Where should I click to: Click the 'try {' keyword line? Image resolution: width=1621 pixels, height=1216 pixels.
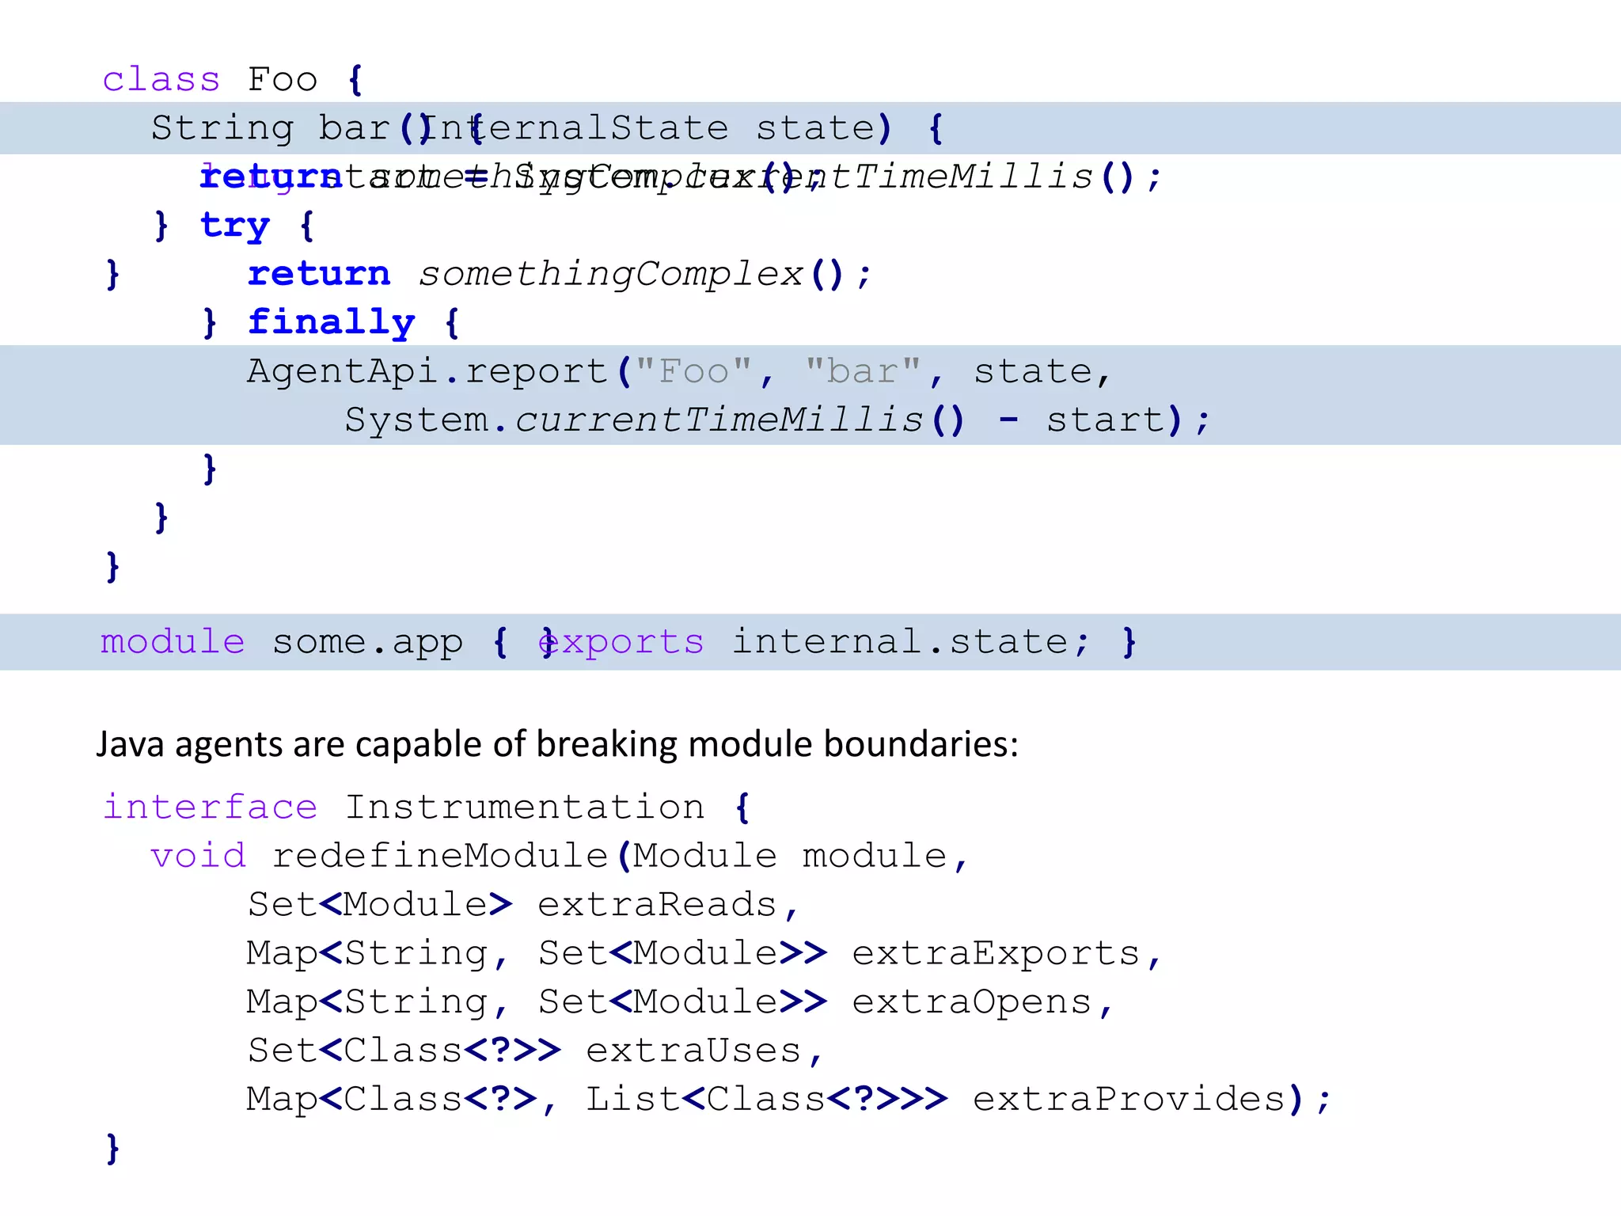point(257,226)
